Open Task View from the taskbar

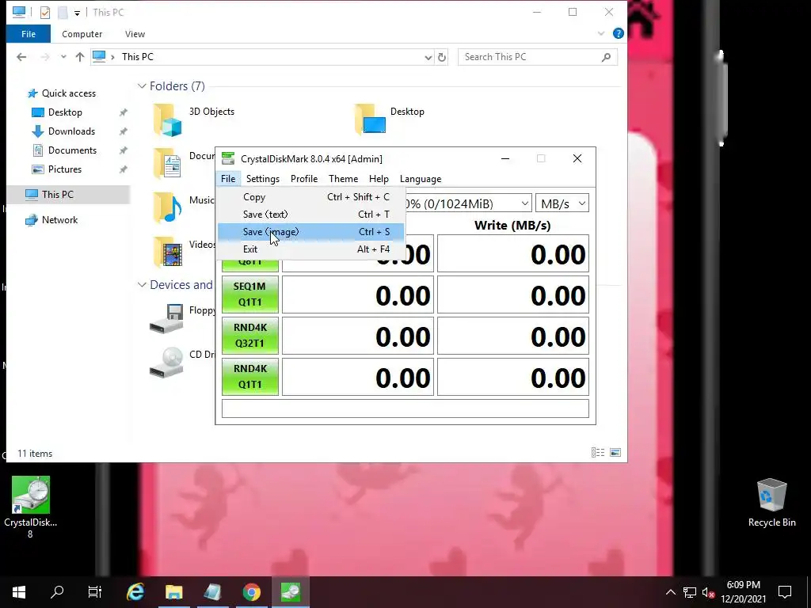pyautogui.click(x=95, y=592)
